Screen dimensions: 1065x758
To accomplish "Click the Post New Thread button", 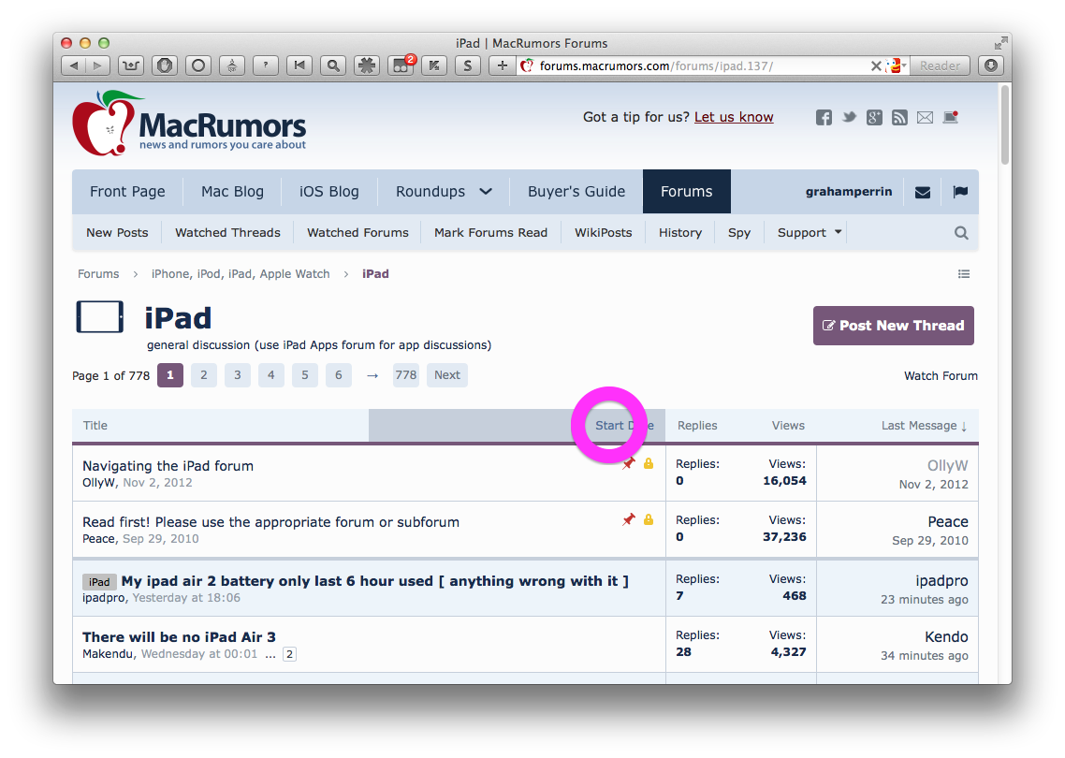I will (893, 326).
